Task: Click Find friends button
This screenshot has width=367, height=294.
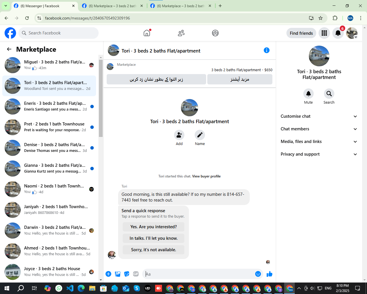Action: pyautogui.click(x=301, y=33)
